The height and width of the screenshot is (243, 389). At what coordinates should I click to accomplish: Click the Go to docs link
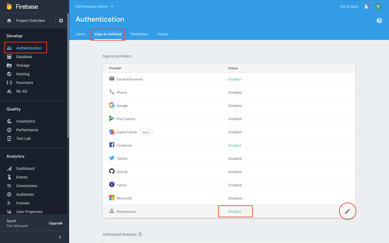pos(350,6)
